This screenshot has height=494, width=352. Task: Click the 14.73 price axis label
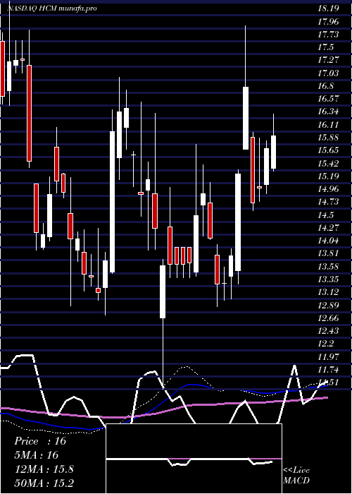tap(329, 202)
